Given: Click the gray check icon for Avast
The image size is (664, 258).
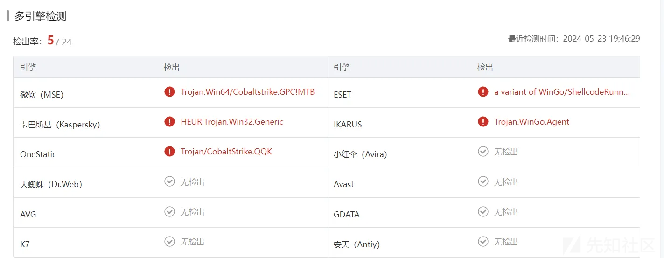Looking at the screenshot, I should [x=483, y=181].
